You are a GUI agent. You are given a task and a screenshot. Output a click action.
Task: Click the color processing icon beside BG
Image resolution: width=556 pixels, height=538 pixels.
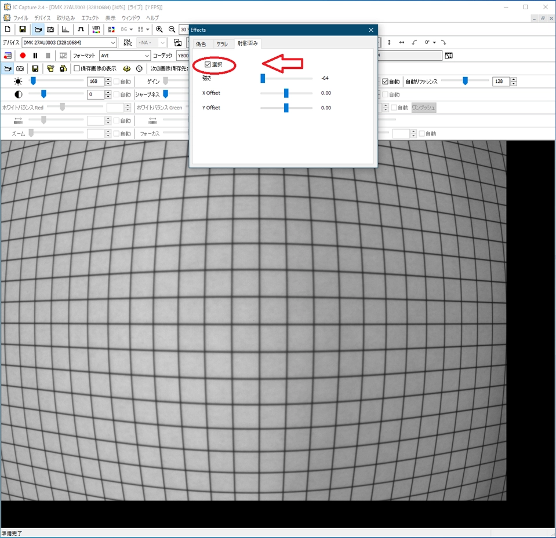(x=111, y=30)
